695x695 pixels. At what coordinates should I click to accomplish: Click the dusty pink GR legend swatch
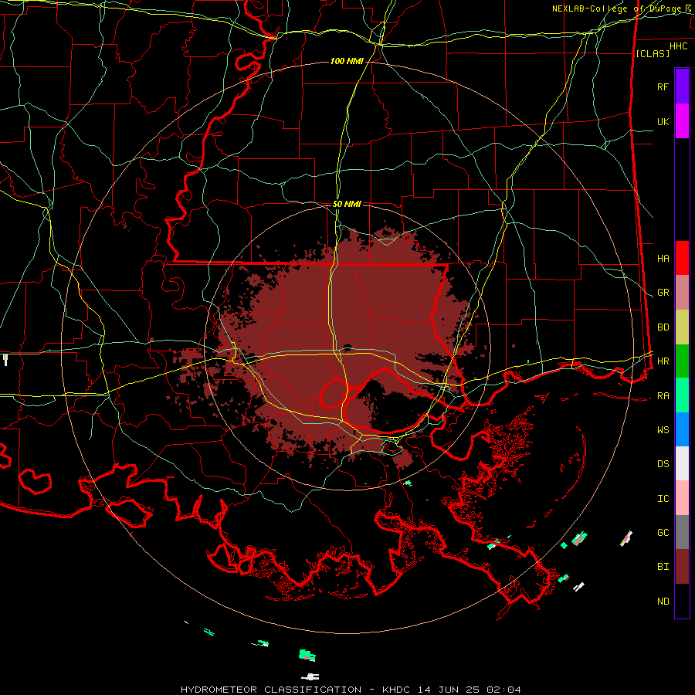(x=682, y=292)
